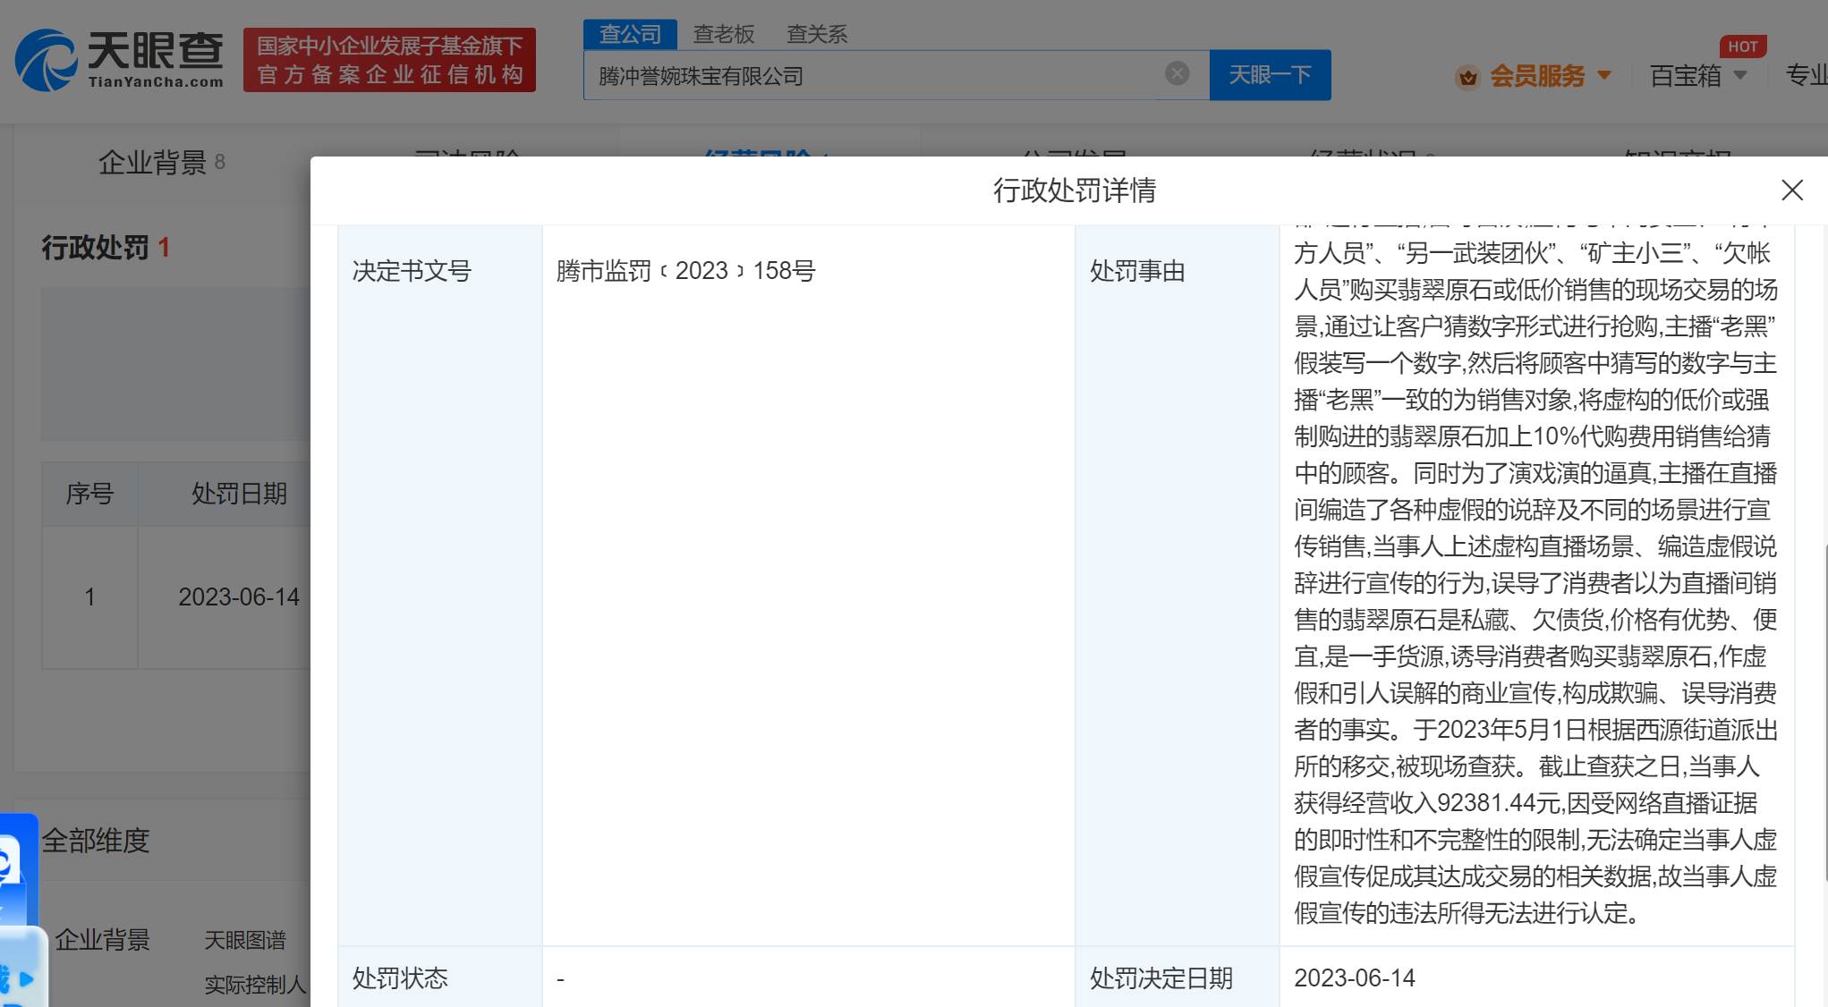Screen dimensions: 1828x1007
Task: Click the 会员服务 crown icon
Action: pyautogui.click(x=1467, y=78)
